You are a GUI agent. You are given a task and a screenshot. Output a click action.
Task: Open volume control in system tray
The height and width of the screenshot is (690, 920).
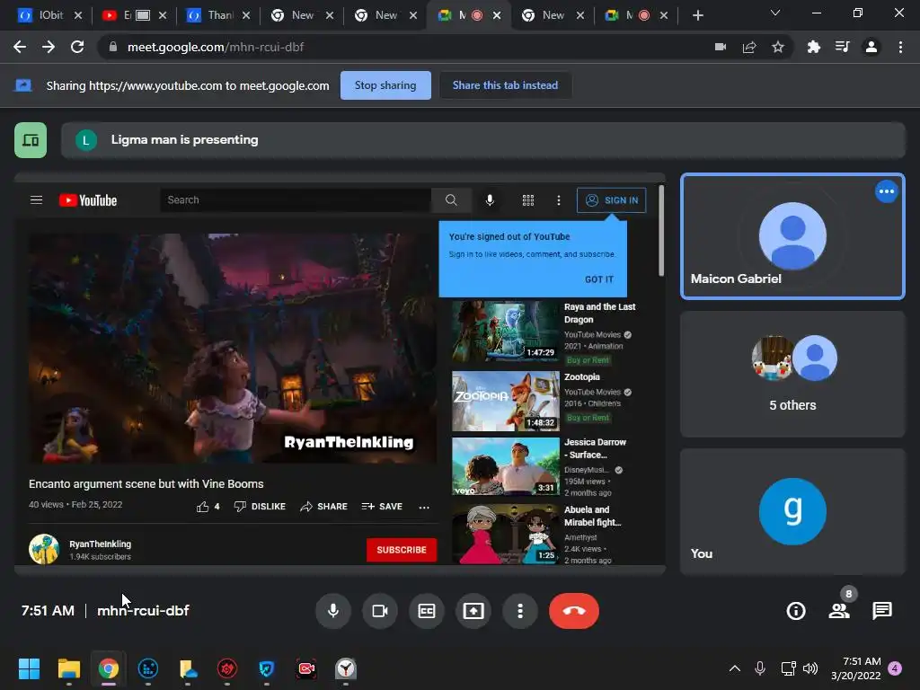810,668
